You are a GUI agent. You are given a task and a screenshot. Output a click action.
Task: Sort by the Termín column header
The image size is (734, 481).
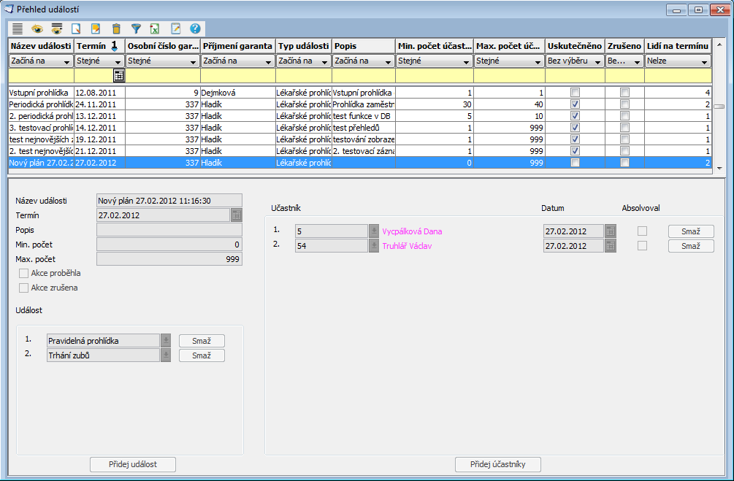[99, 46]
